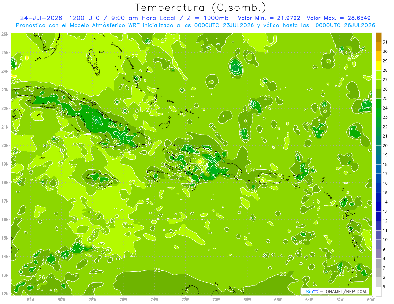394x304 pixels.
Task: Click the dark blue legend swatch between 13 and 14
Action: click(379, 207)
